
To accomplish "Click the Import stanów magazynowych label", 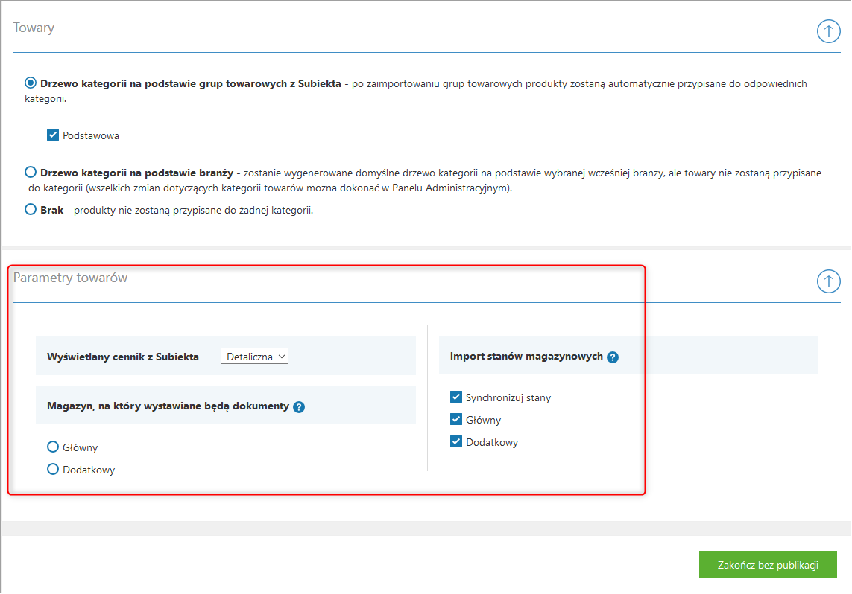I will [x=526, y=357].
